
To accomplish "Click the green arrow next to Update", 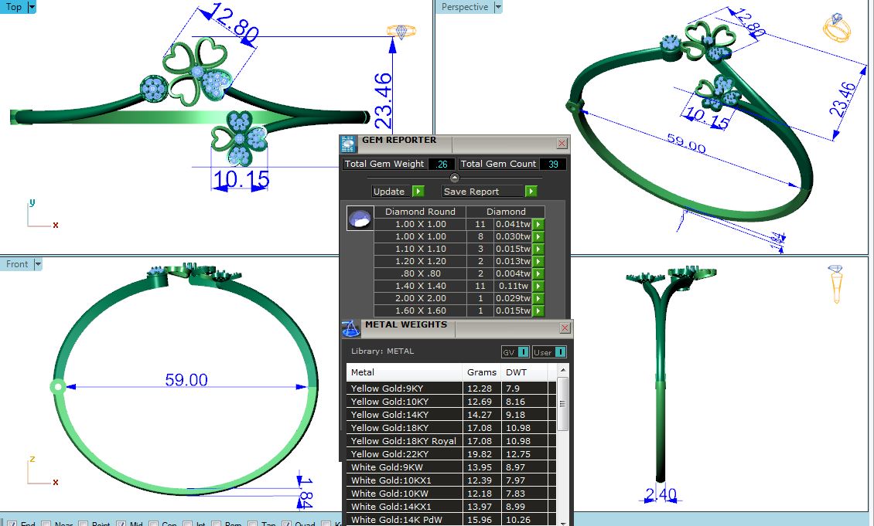I will pos(418,192).
